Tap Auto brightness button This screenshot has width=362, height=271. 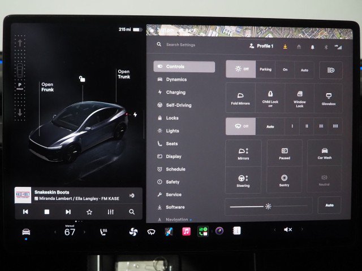(x=329, y=205)
